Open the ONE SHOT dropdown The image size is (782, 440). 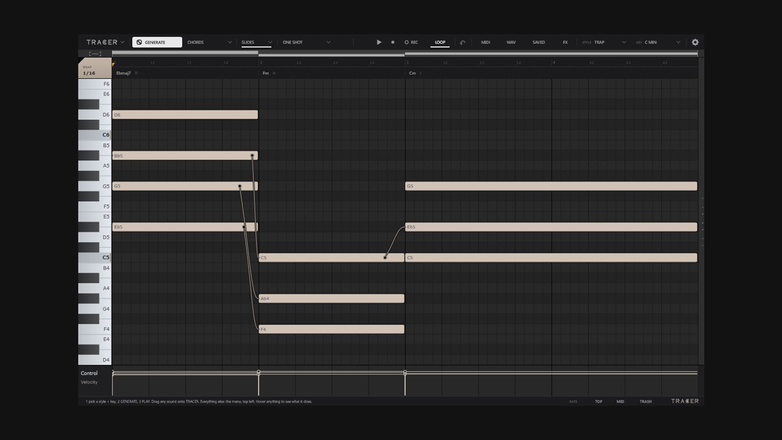(306, 42)
